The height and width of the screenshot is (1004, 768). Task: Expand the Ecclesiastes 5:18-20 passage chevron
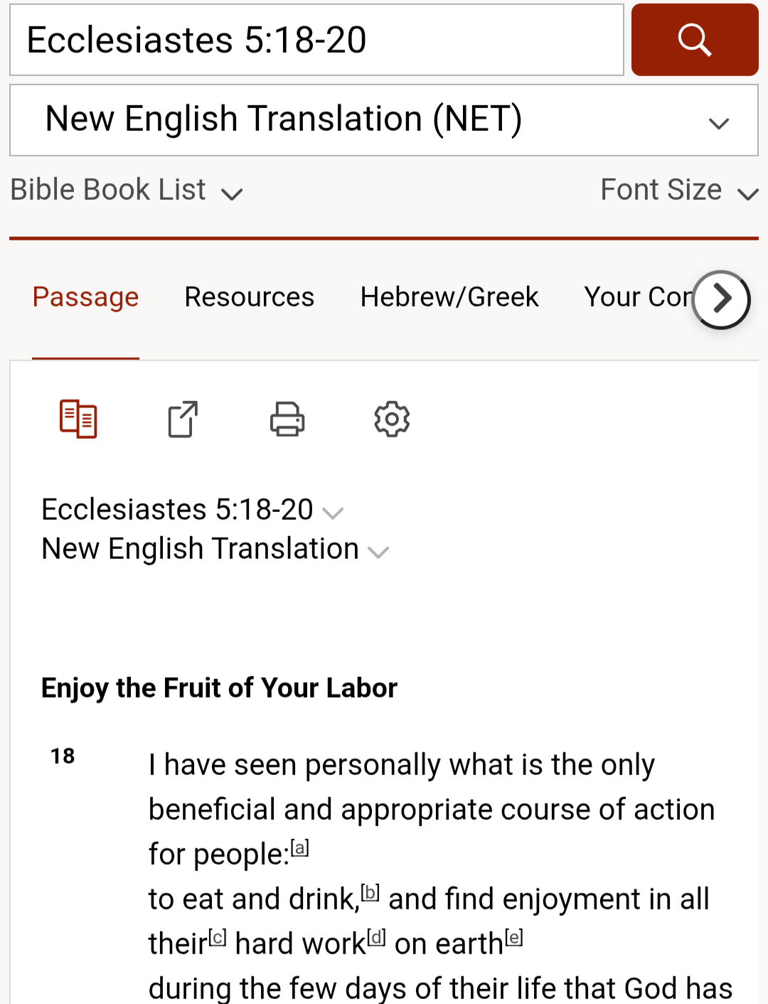[x=333, y=513]
